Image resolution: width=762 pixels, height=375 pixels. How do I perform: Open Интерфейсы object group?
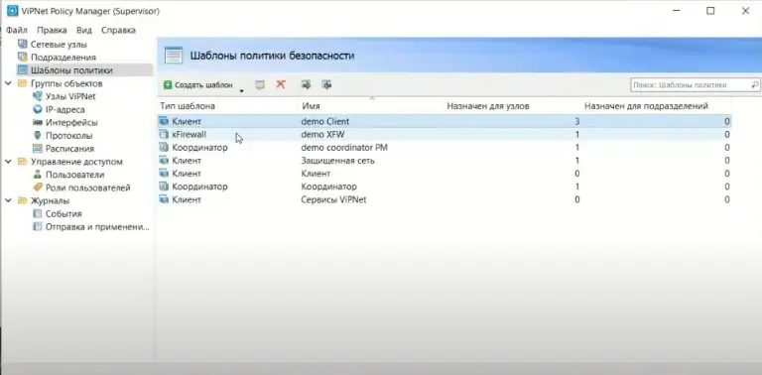coord(71,122)
